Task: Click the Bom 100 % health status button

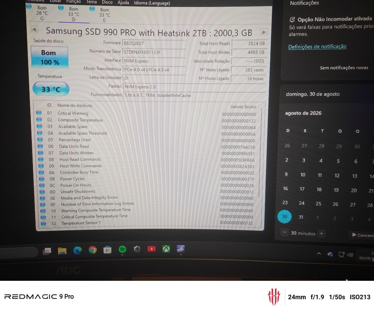Action: coord(49,57)
